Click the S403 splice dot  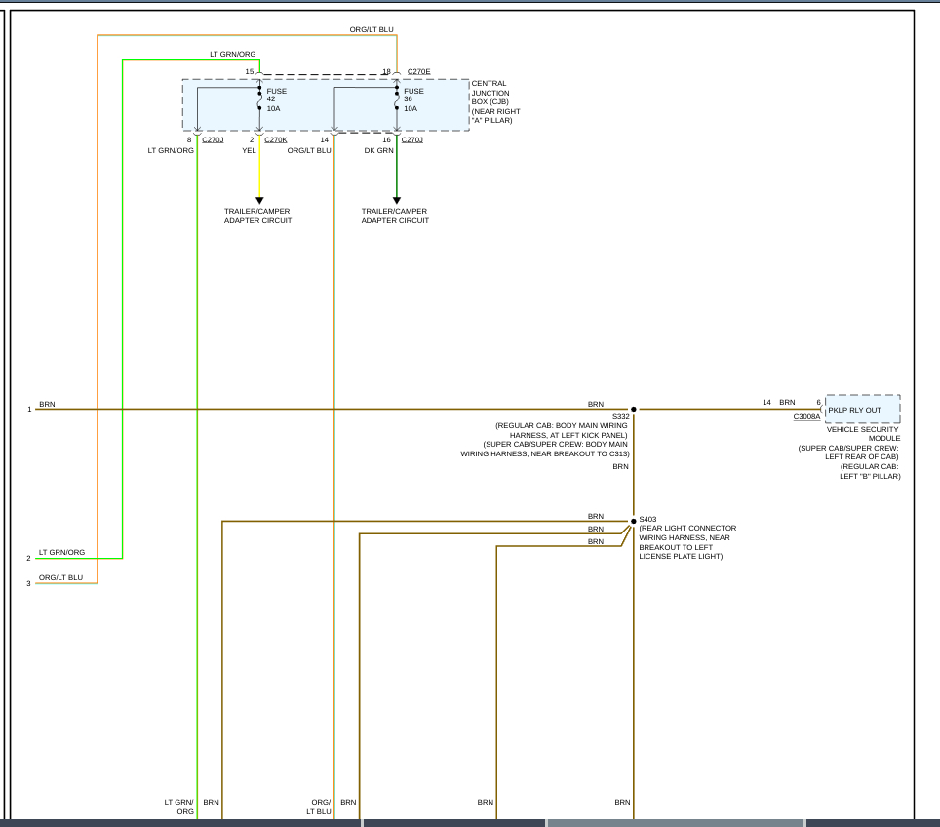633,521
